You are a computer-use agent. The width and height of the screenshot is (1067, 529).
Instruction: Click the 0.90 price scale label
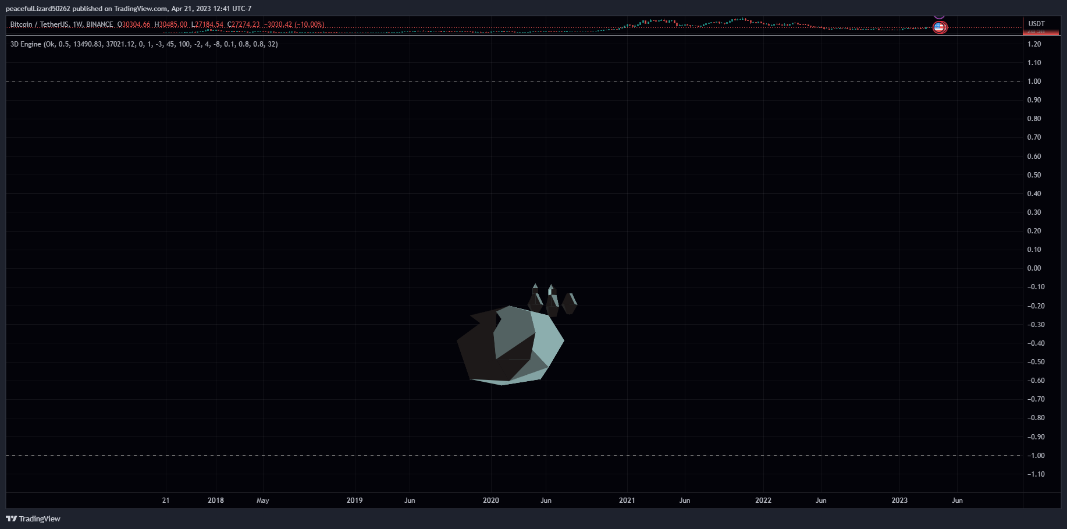coord(1034,100)
